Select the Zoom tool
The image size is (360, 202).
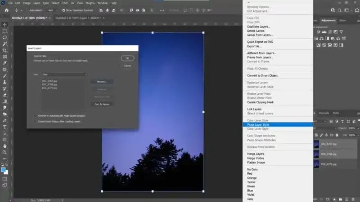click(x=4, y=153)
